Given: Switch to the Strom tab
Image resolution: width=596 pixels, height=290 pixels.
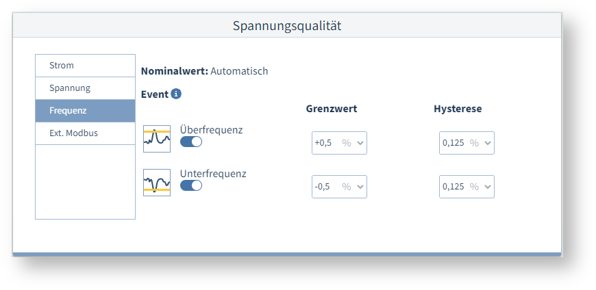Looking at the screenshot, I should click(x=85, y=66).
